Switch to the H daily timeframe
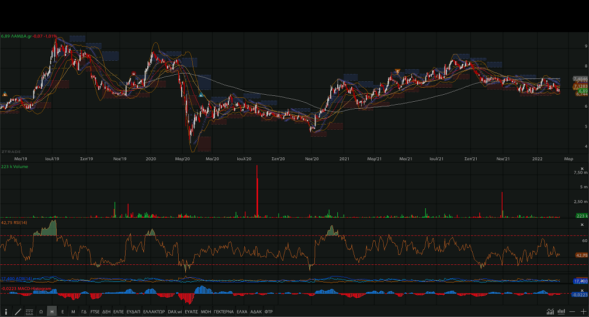This screenshot has width=589, height=317. pyautogui.click(x=52, y=312)
